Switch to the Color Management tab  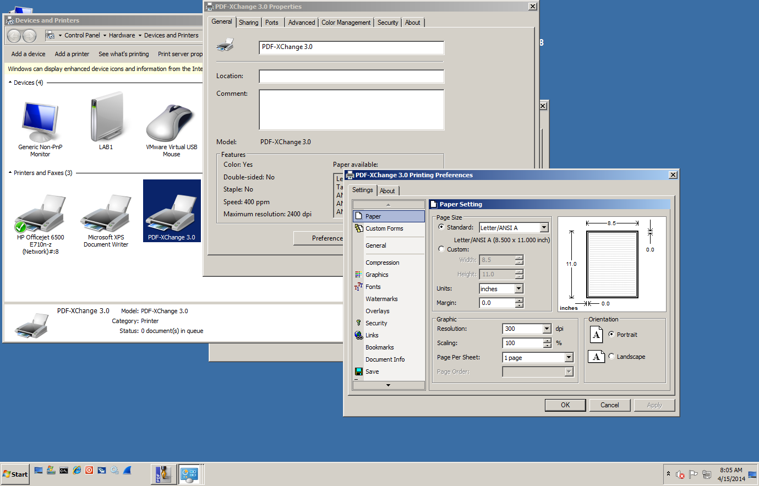346,23
